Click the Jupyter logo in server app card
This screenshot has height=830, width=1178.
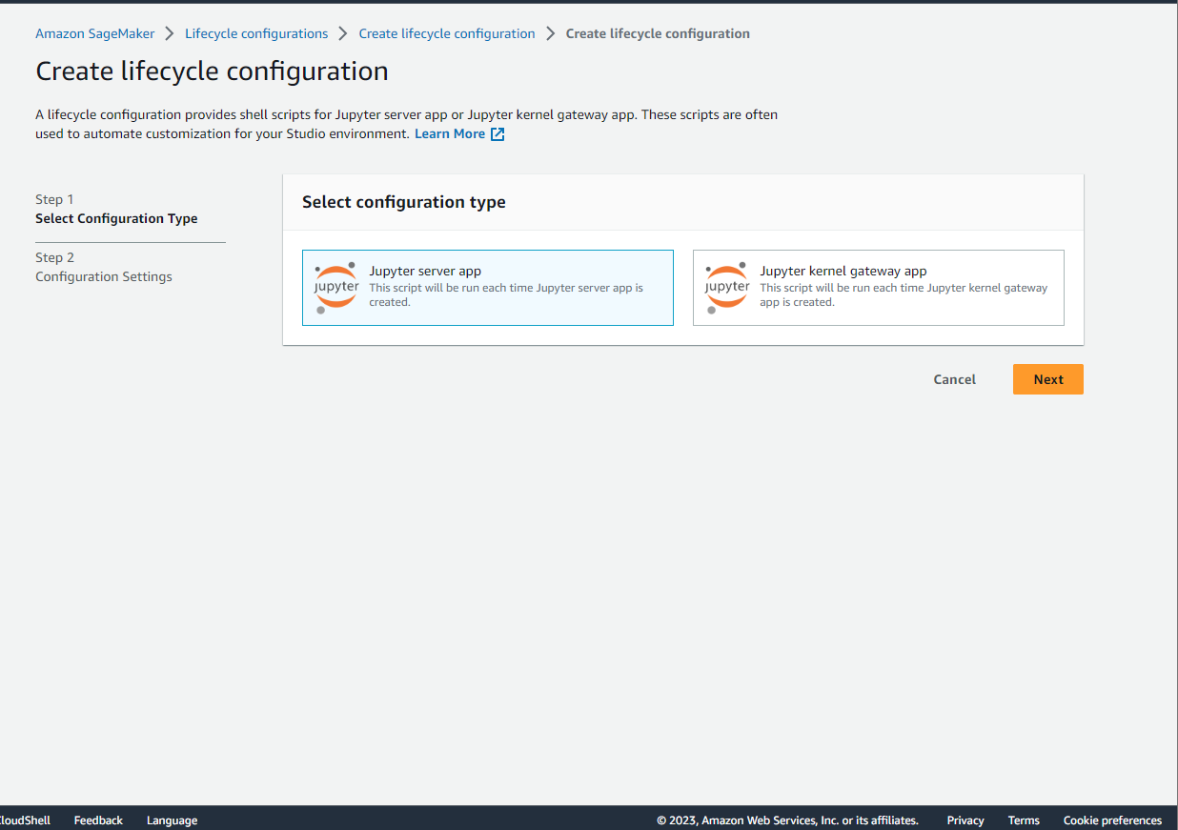(x=336, y=288)
